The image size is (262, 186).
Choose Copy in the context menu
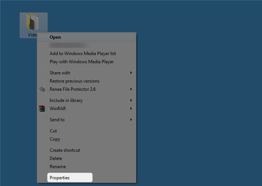pos(55,139)
